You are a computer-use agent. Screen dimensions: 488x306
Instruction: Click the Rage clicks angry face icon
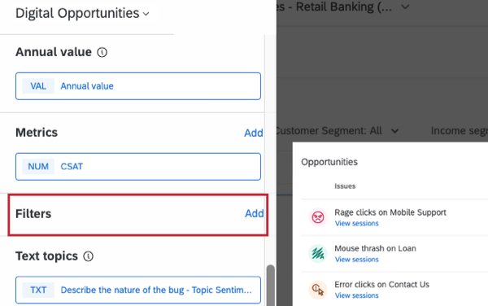318,217
